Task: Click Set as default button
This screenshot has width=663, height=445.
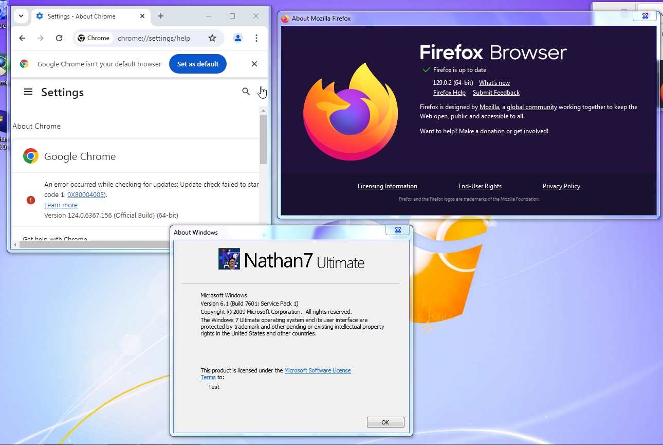Action: 198,64
